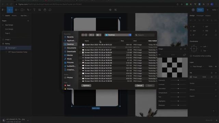
Task: Toggle independent corners icon
Action: pyautogui.click(x=216, y=35)
